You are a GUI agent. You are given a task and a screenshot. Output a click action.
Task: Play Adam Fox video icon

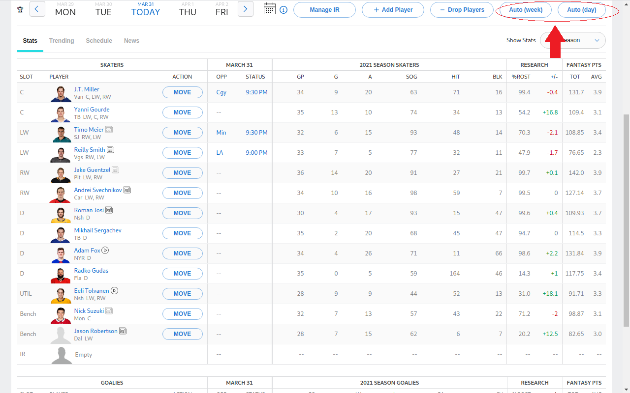pyautogui.click(x=105, y=251)
